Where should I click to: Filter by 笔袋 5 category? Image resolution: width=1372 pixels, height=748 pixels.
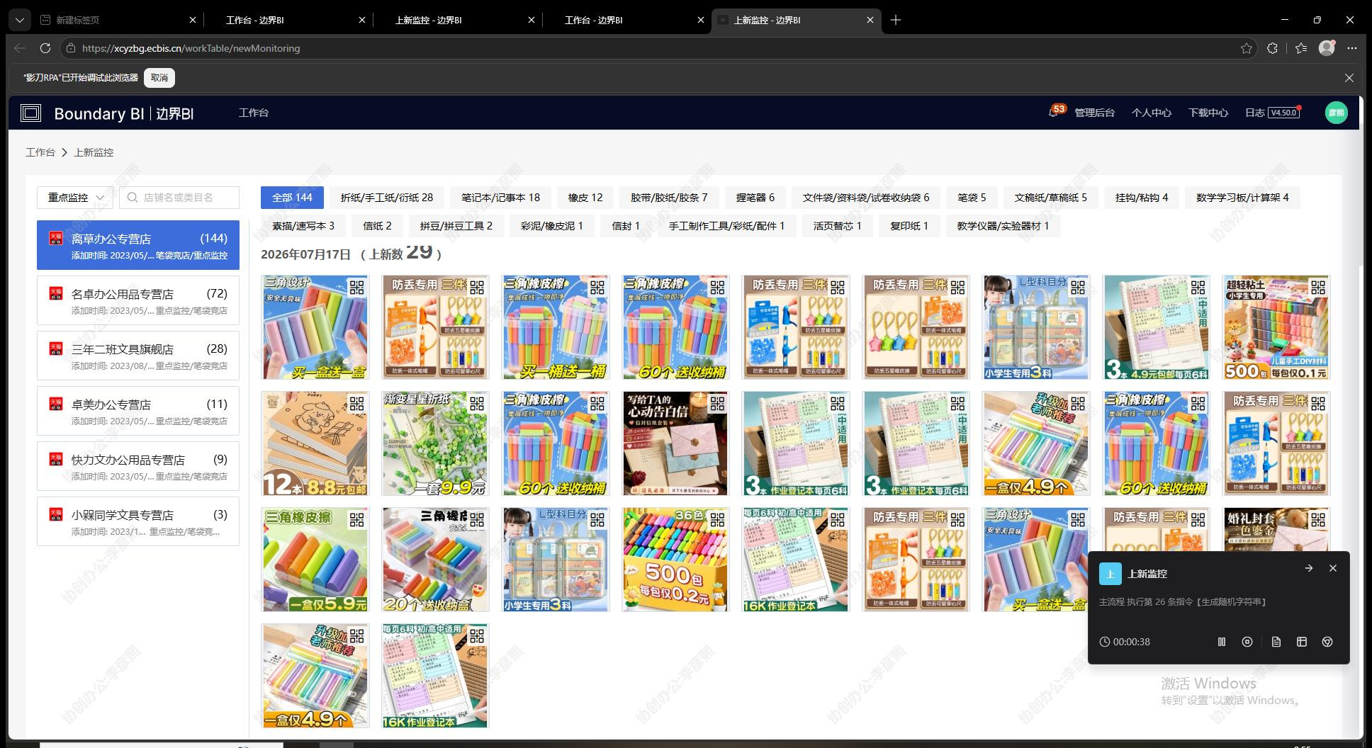pyautogui.click(x=972, y=198)
